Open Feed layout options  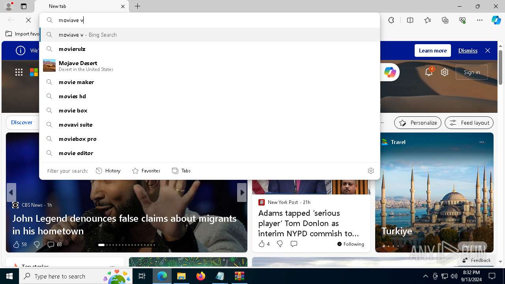point(469,123)
